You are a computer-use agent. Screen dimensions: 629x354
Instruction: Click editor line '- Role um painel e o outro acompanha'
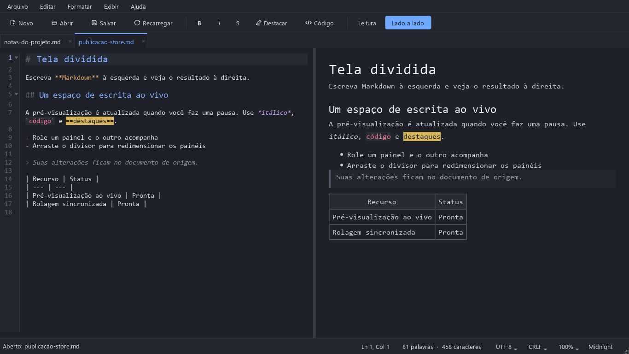click(92, 137)
